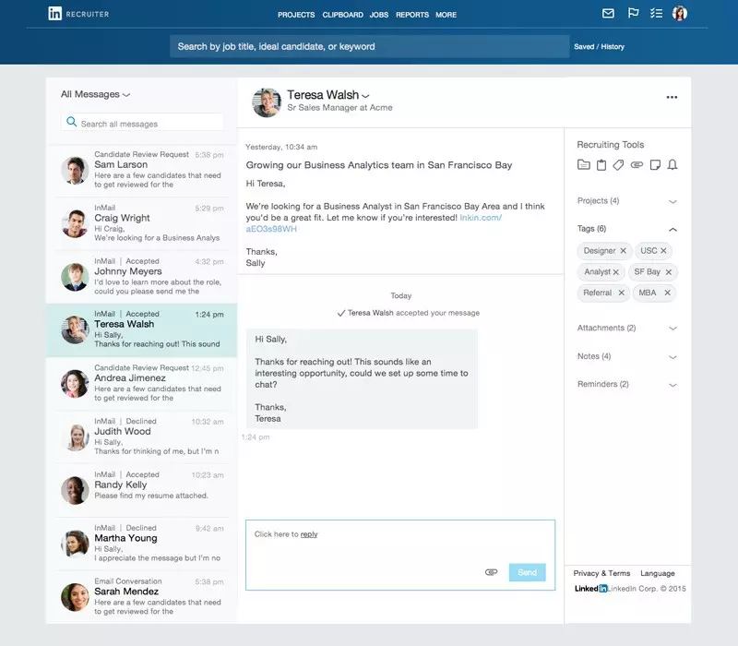
Task: Click the paperclip Attachments icon in Recruiting Tools
Action: coord(637,164)
